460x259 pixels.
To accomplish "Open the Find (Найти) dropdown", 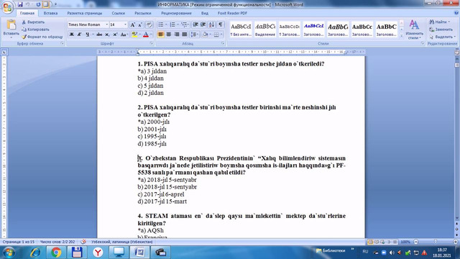I will [439, 22].
